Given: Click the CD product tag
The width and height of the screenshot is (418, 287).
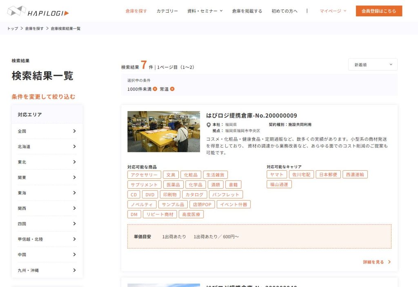Looking at the screenshot, I should coord(133,194).
